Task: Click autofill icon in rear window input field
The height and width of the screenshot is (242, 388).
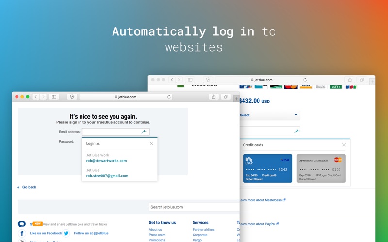Action: (297, 131)
